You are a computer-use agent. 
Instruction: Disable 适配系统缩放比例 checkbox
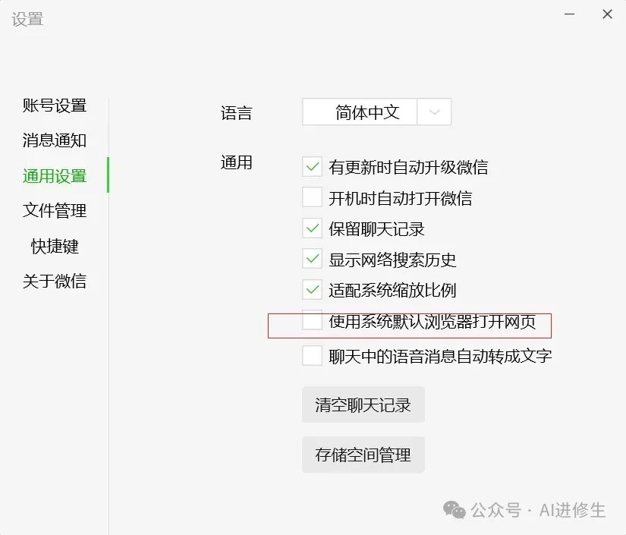coord(312,290)
